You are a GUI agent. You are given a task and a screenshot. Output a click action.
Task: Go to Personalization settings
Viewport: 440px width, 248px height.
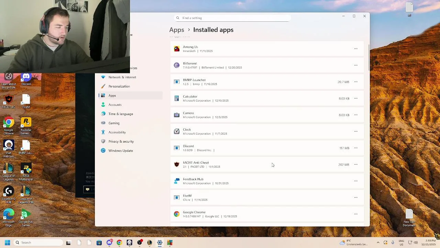[130, 86]
